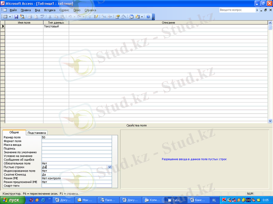The height and width of the screenshot is (204, 273).
Task: Click the RL language indicator
Action: [x=214, y=200]
